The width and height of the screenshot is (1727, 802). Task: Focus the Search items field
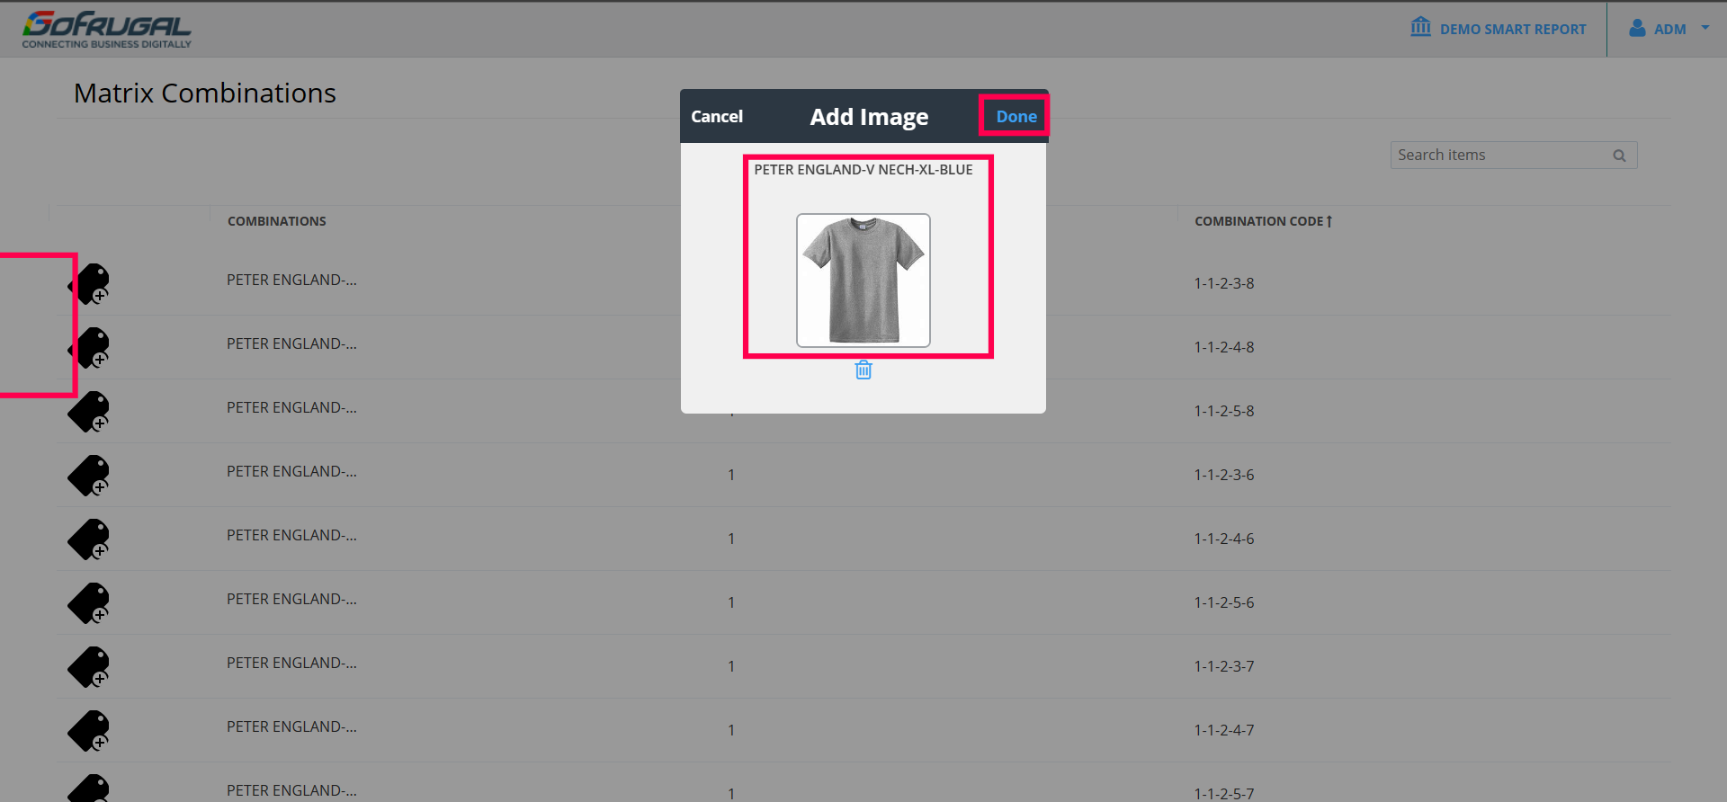pyautogui.click(x=1514, y=156)
